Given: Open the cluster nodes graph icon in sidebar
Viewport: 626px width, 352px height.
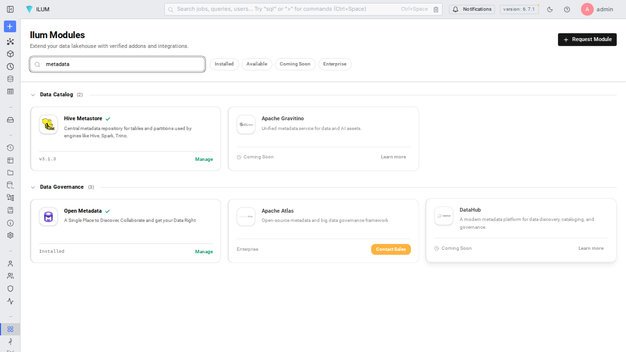Looking at the screenshot, I should pyautogui.click(x=10, y=42).
